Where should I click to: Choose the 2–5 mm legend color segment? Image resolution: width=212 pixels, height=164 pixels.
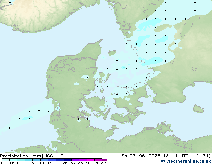[x=29, y=160]
